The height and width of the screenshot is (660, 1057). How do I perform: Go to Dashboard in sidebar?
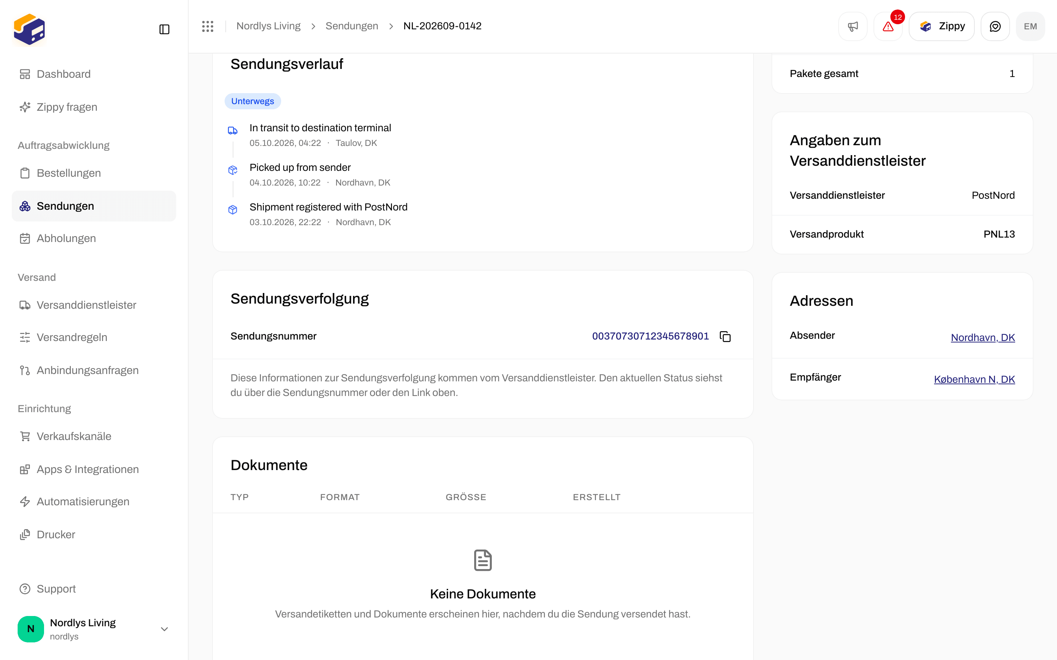pyautogui.click(x=94, y=74)
